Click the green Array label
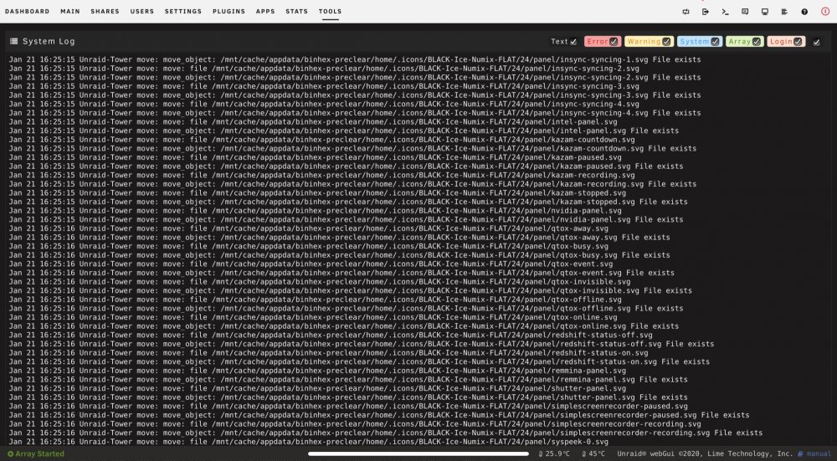This screenshot has width=837, height=461. click(739, 42)
